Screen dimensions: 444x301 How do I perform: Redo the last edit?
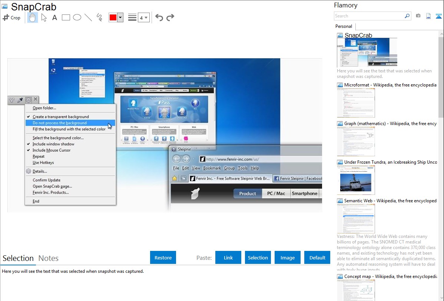pyautogui.click(x=170, y=17)
